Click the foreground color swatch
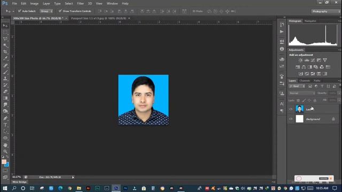This screenshot has height=192, width=342. click(x=4, y=162)
